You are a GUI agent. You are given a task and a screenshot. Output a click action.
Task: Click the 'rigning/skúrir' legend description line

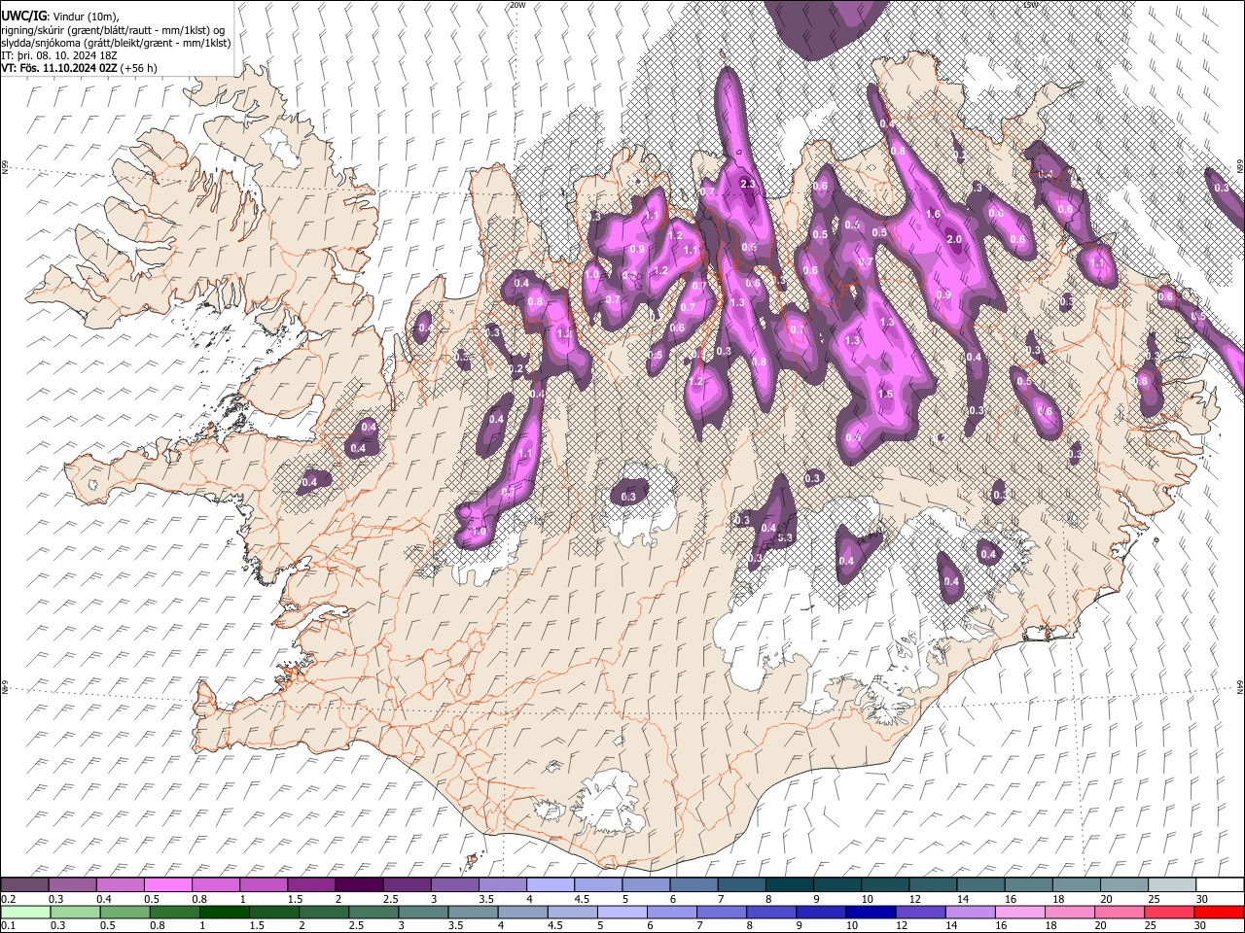point(113,30)
